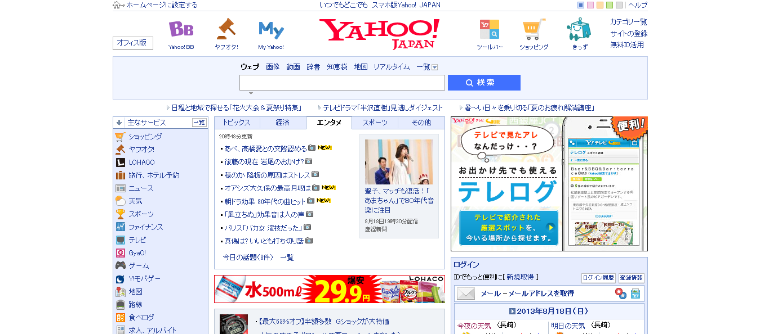The image size is (760, 334).
Task: Click the house icon beside ホームページに設定する
Action: click(x=117, y=5)
